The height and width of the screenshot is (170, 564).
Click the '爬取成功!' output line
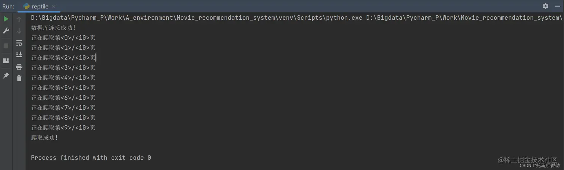click(x=44, y=138)
